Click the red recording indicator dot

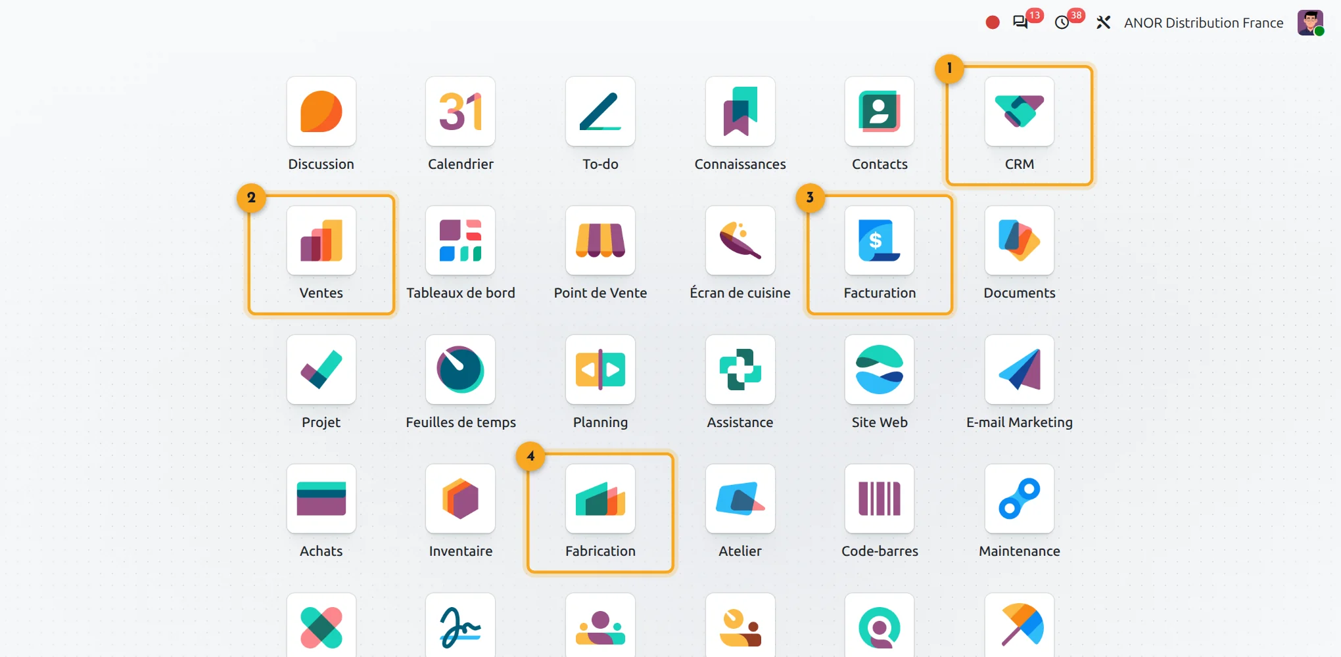pyautogui.click(x=993, y=22)
